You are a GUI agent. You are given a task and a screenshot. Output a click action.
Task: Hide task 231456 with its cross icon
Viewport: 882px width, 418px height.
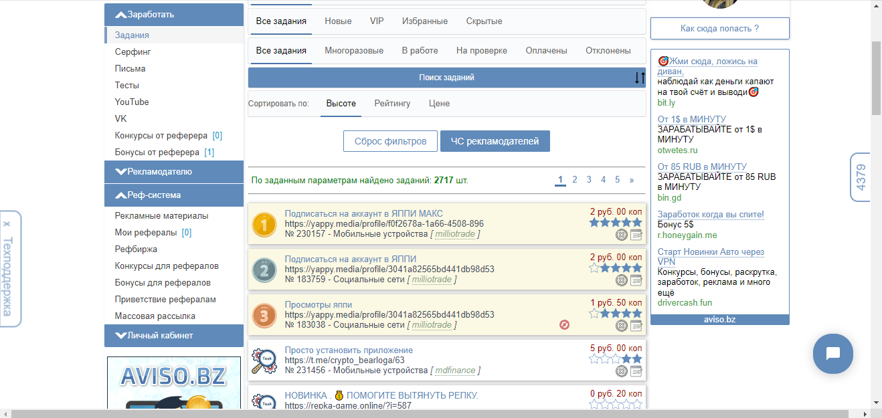click(621, 371)
